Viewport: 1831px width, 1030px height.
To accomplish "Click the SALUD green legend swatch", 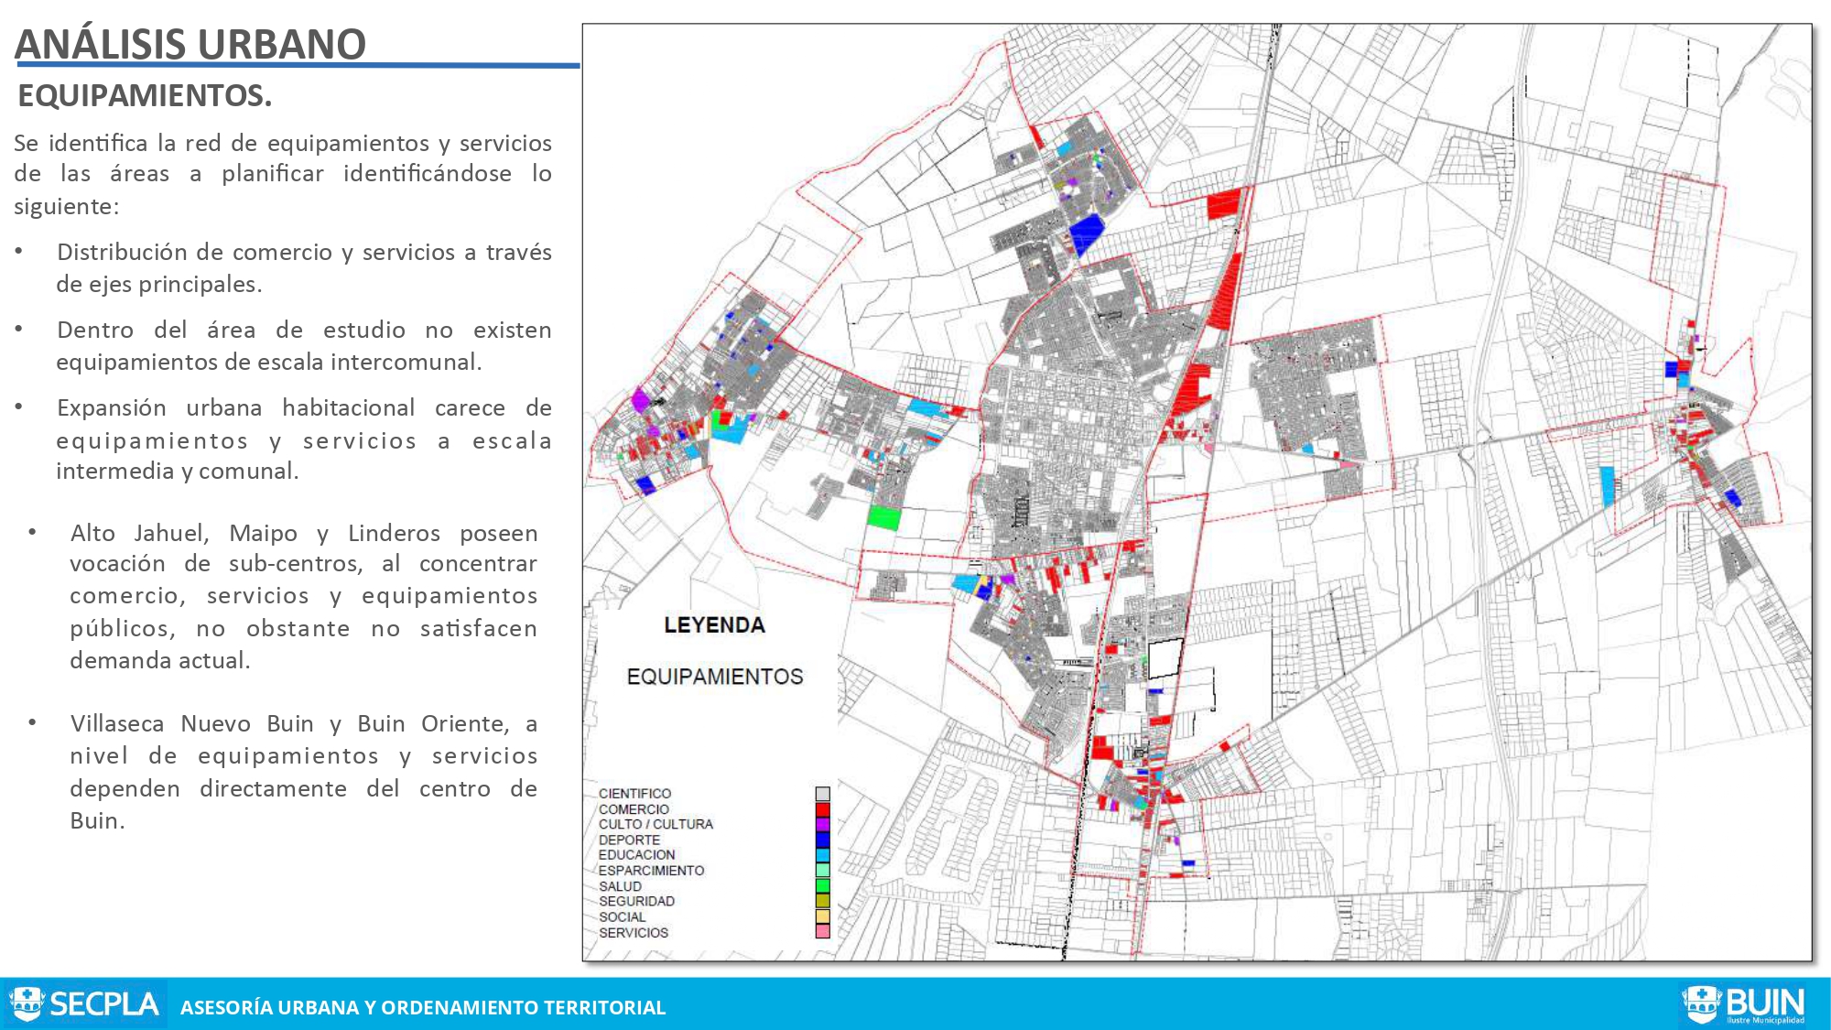I will click(822, 885).
